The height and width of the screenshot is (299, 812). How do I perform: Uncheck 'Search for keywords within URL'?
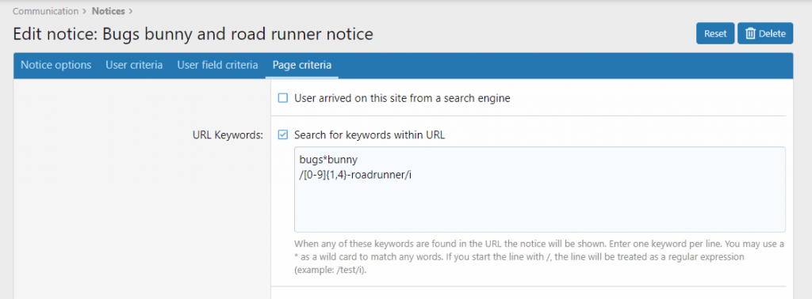point(283,135)
